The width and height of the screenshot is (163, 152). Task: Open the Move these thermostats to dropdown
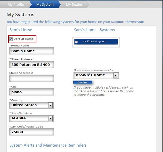[x=116, y=75]
